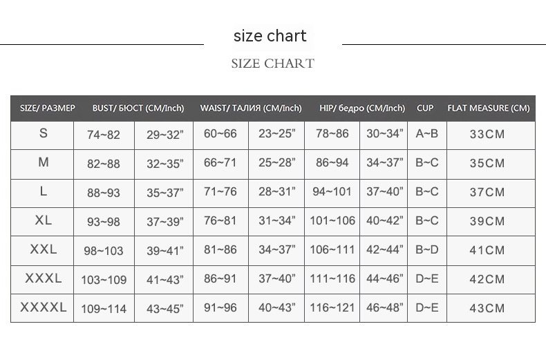The image size is (546, 342).
Task: Click the HIP/бедро column header
Action: (362, 108)
